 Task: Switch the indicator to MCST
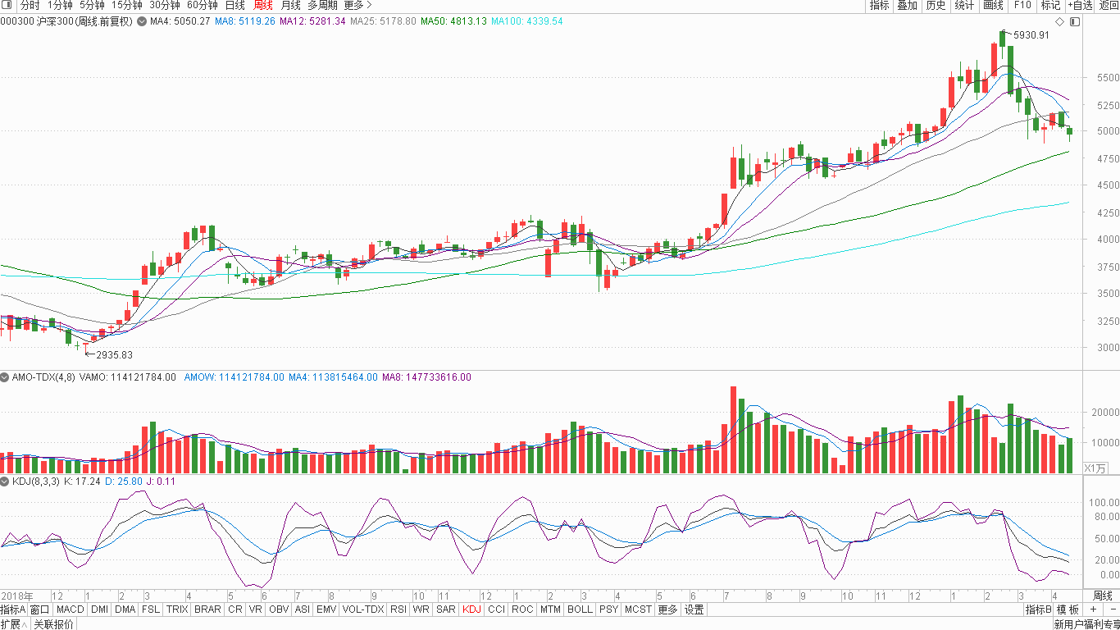click(x=638, y=609)
